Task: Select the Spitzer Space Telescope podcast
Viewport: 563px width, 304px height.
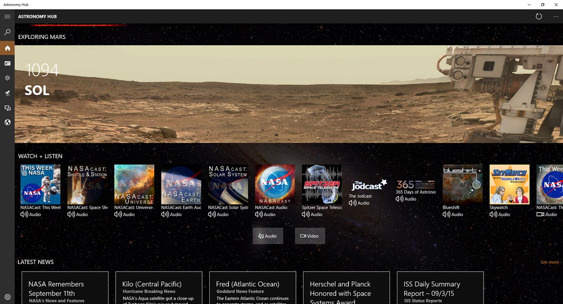Action: (322, 184)
